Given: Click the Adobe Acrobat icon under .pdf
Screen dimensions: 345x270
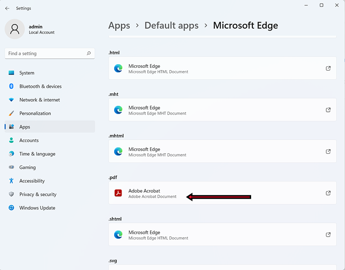Looking at the screenshot, I should pyautogui.click(x=118, y=193).
